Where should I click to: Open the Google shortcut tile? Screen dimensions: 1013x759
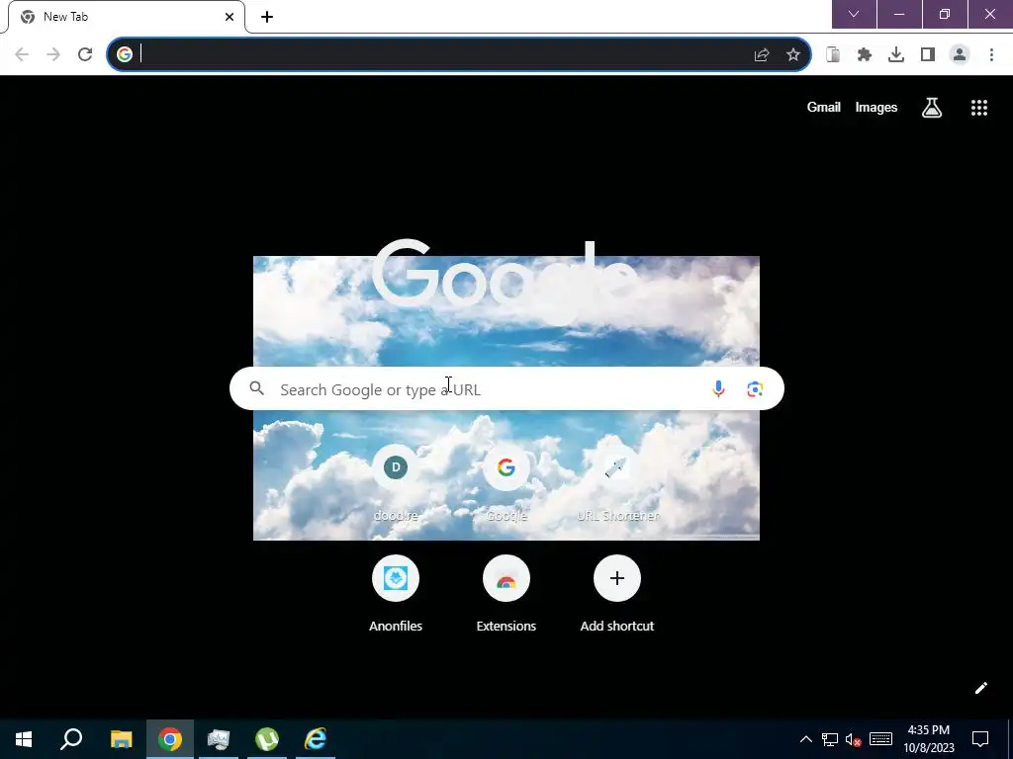pos(506,481)
